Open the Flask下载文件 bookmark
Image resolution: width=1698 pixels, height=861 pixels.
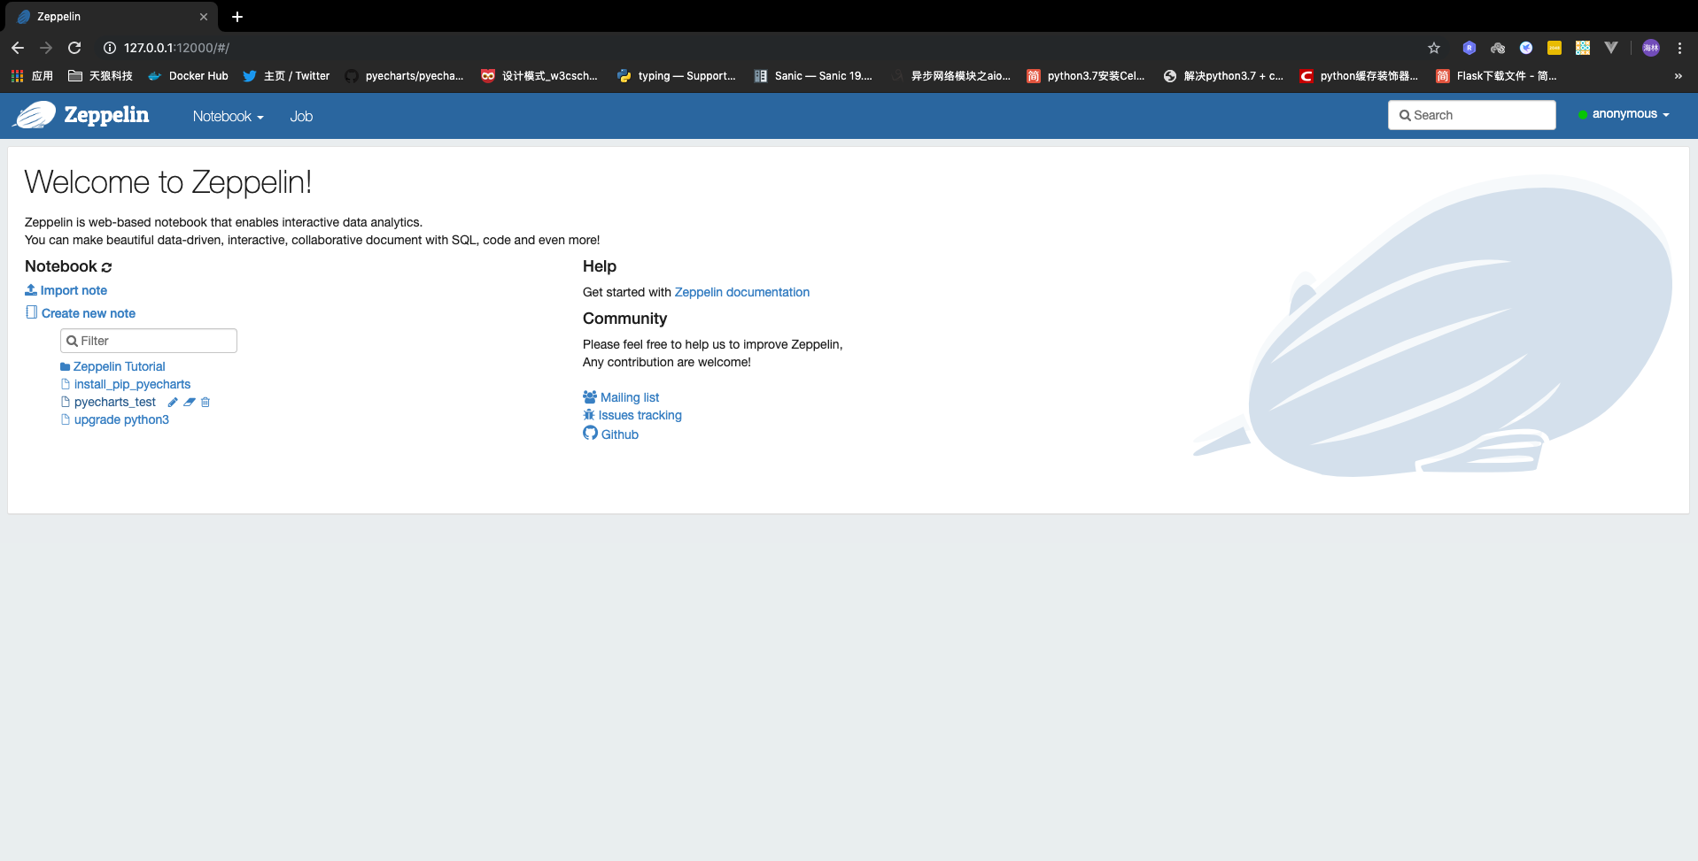1496,76
